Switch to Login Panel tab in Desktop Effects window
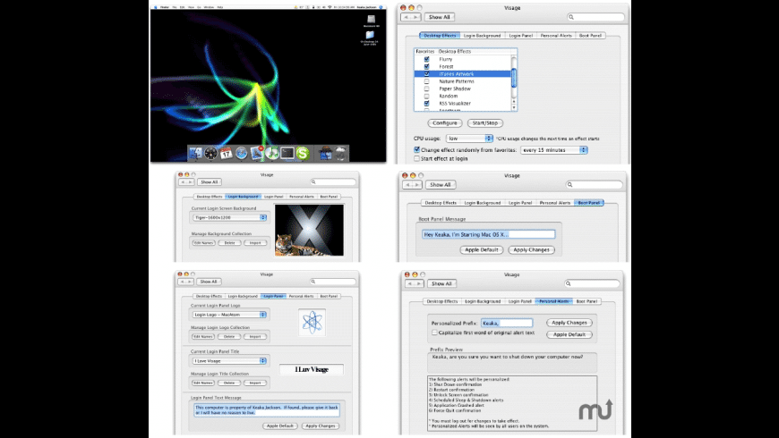Image resolution: width=779 pixels, height=438 pixels. [520, 36]
